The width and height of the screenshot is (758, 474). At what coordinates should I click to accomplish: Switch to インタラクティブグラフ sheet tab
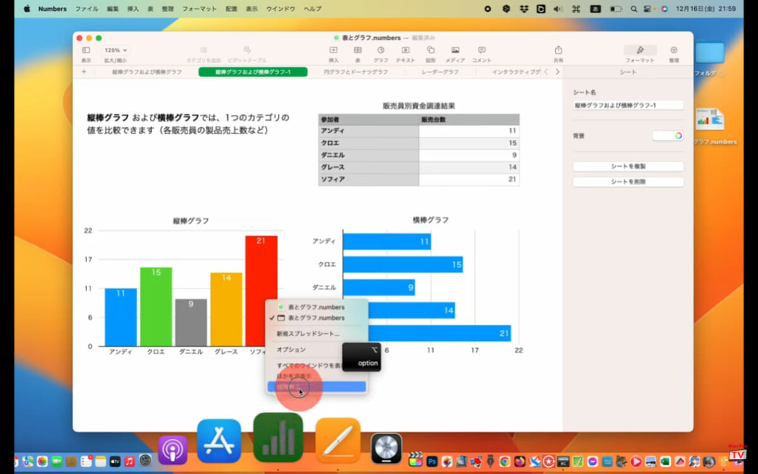[x=516, y=72]
